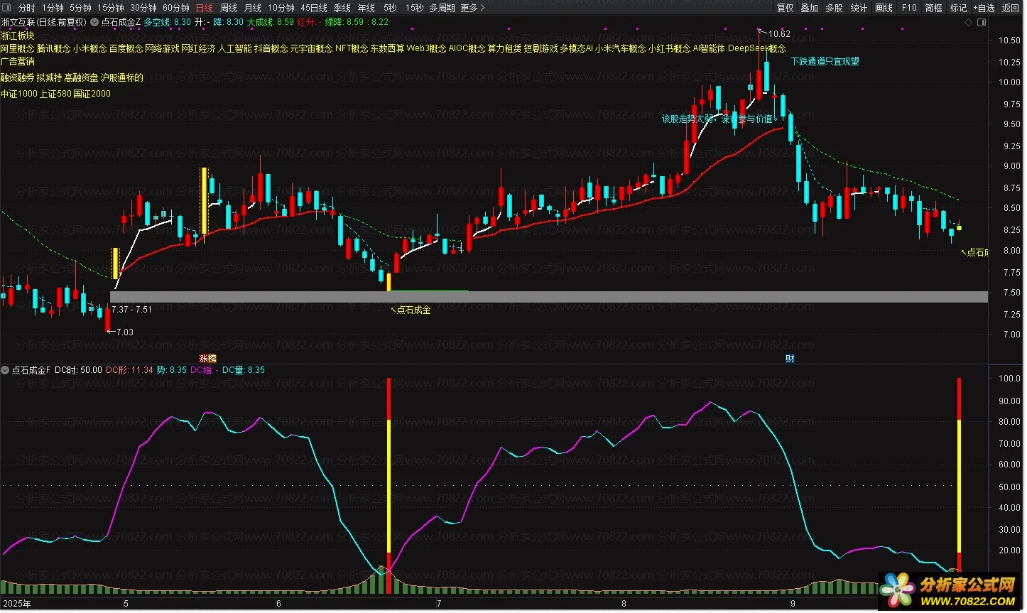Click the 下跌通道只宜观望 annotation
This screenshot has height=613, width=1027.
(825, 62)
